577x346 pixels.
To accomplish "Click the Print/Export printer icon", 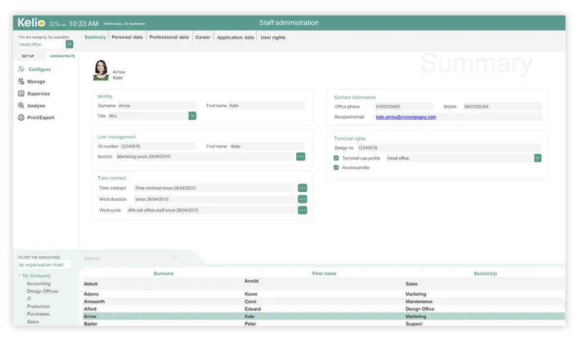I will (x=21, y=117).
